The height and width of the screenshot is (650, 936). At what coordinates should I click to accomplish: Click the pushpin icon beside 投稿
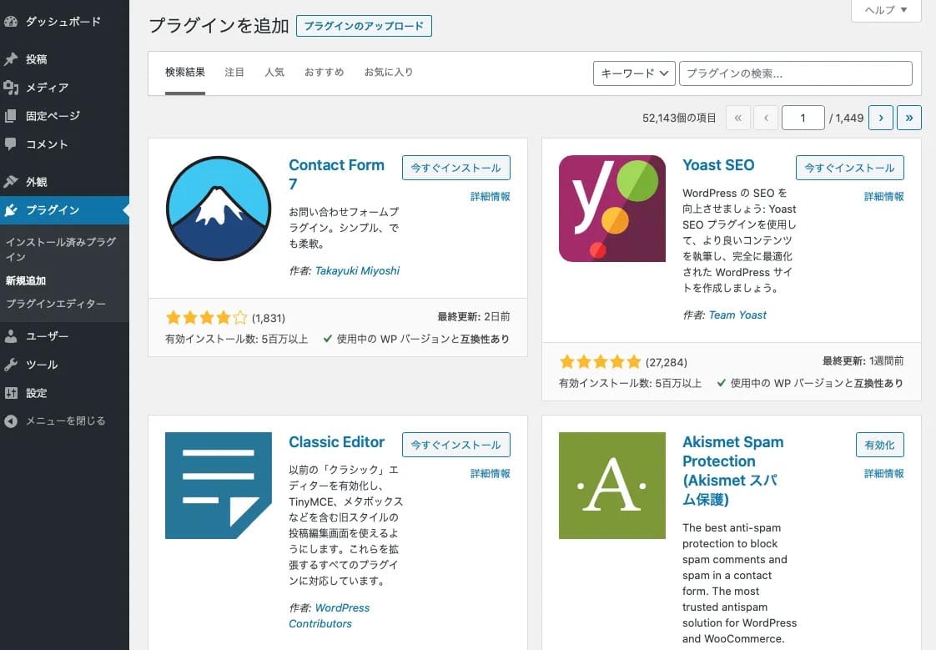click(x=10, y=59)
